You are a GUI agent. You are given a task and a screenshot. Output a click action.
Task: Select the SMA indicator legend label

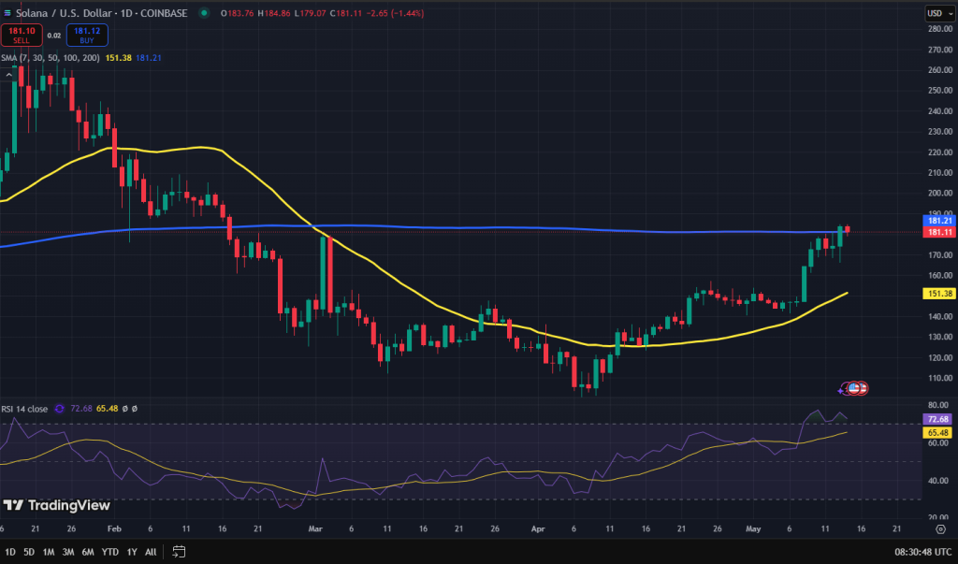pos(51,58)
